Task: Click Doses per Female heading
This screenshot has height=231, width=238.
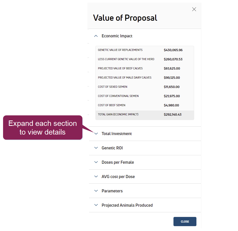Action: tap(118, 162)
